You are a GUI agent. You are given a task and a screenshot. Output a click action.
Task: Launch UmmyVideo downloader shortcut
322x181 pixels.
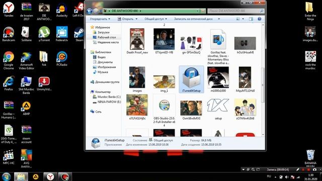coord(44,83)
